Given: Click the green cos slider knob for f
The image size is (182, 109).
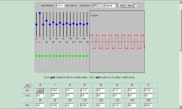Looking at the screenshot, I should (40, 56).
